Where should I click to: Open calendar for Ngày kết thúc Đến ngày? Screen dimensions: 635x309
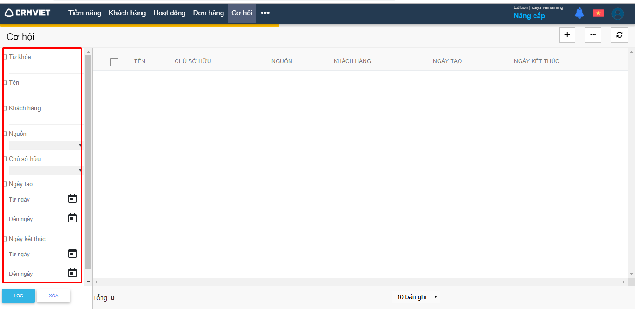[73, 273]
